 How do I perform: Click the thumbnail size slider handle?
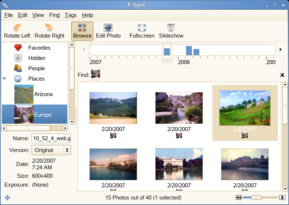tap(256, 198)
